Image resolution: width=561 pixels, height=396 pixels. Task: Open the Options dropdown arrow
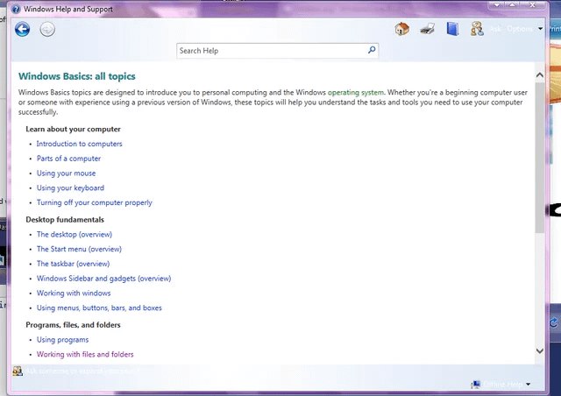coord(540,29)
